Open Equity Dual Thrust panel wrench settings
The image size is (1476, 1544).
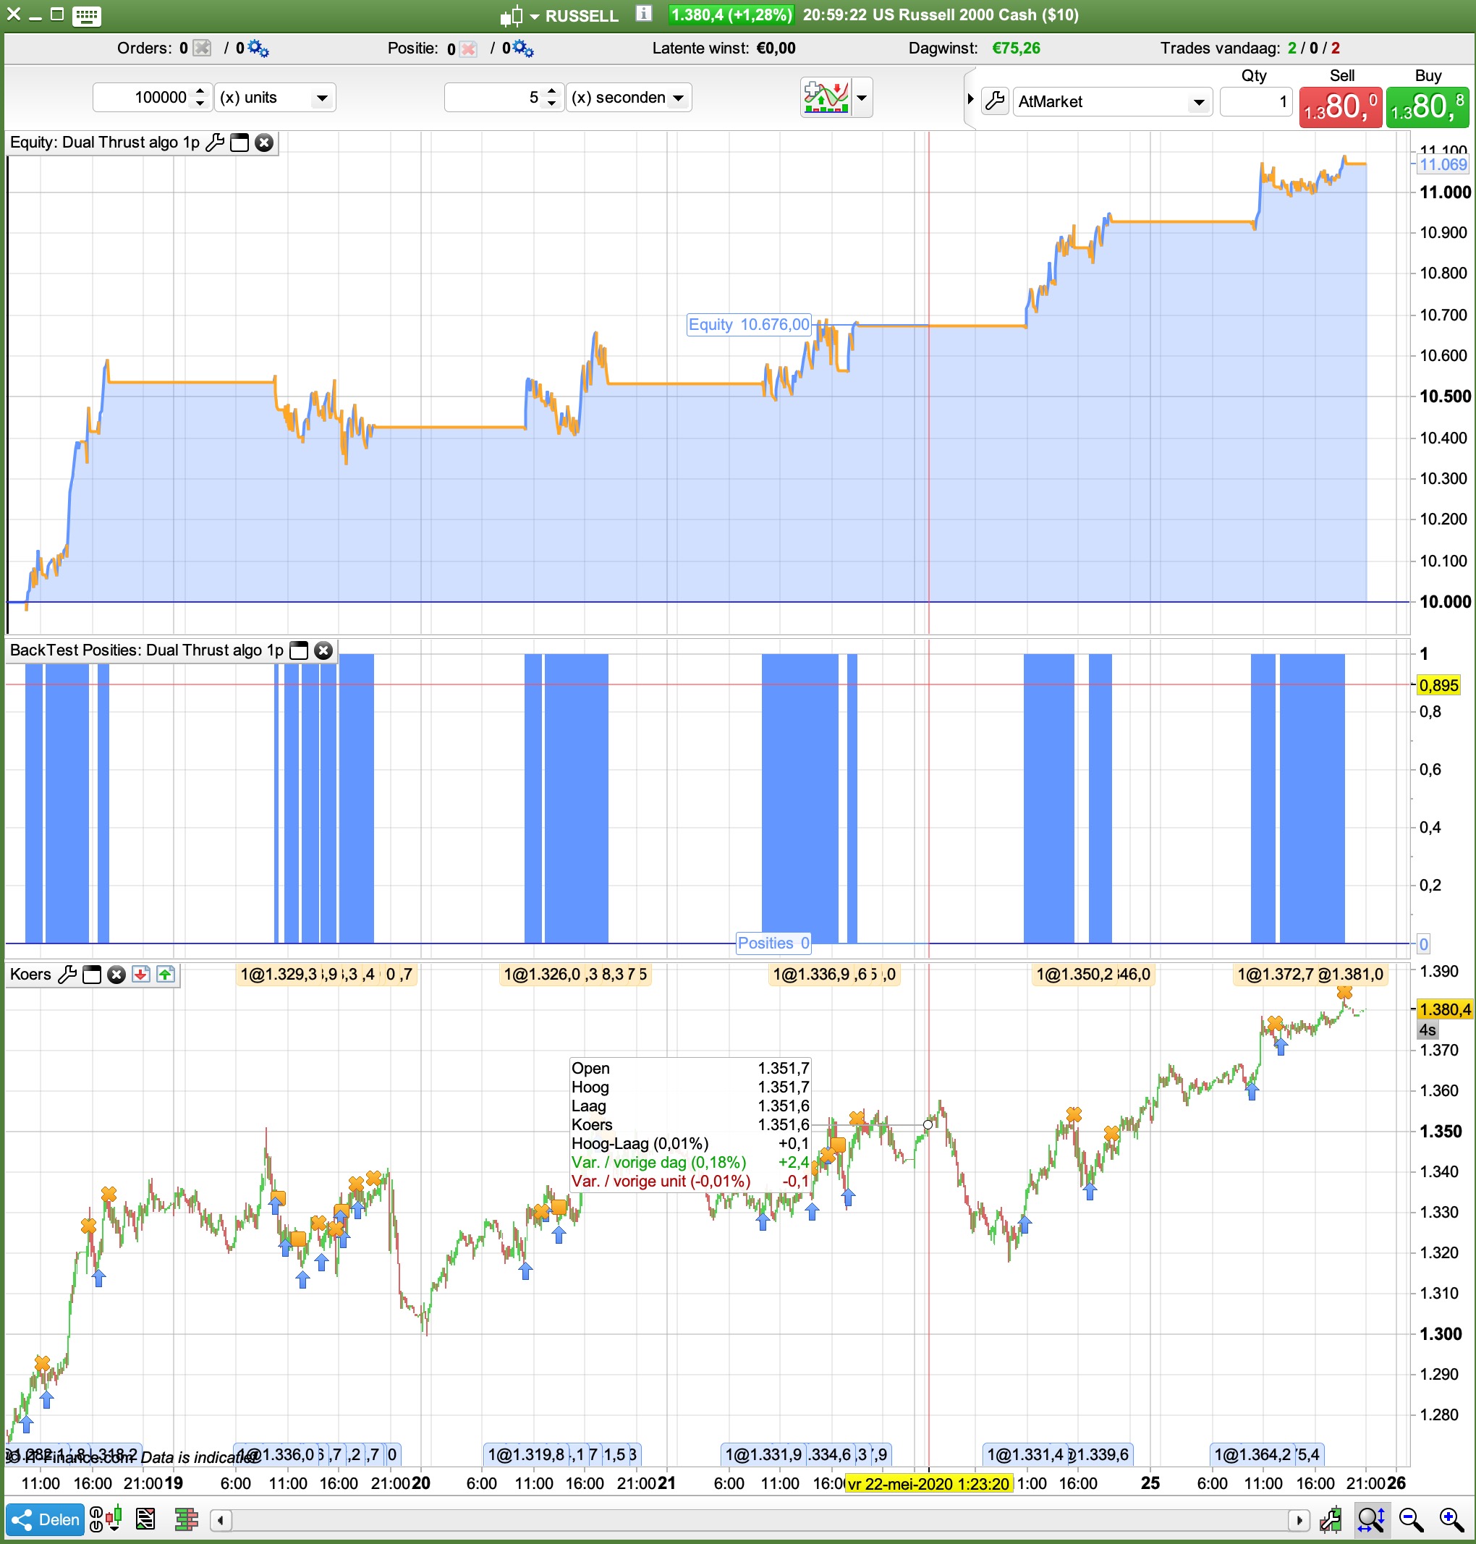[x=215, y=143]
